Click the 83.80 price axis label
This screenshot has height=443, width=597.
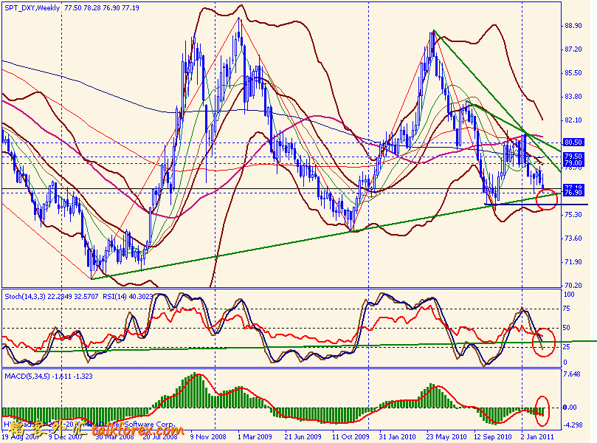(x=573, y=97)
